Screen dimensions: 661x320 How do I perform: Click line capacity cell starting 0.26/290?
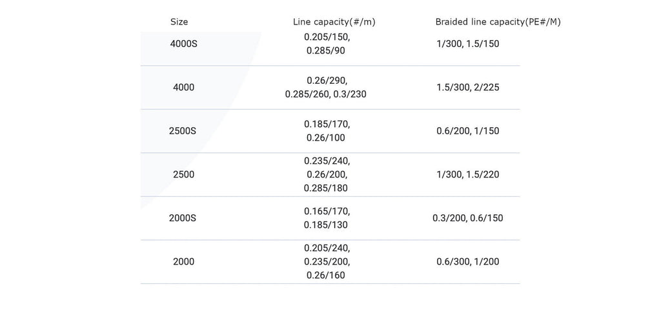tap(327, 87)
